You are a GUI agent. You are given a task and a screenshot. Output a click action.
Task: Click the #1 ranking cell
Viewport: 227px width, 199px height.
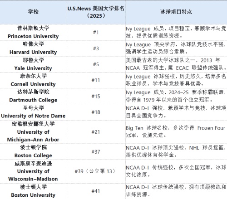pyautogui.click(x=96, y=32)
